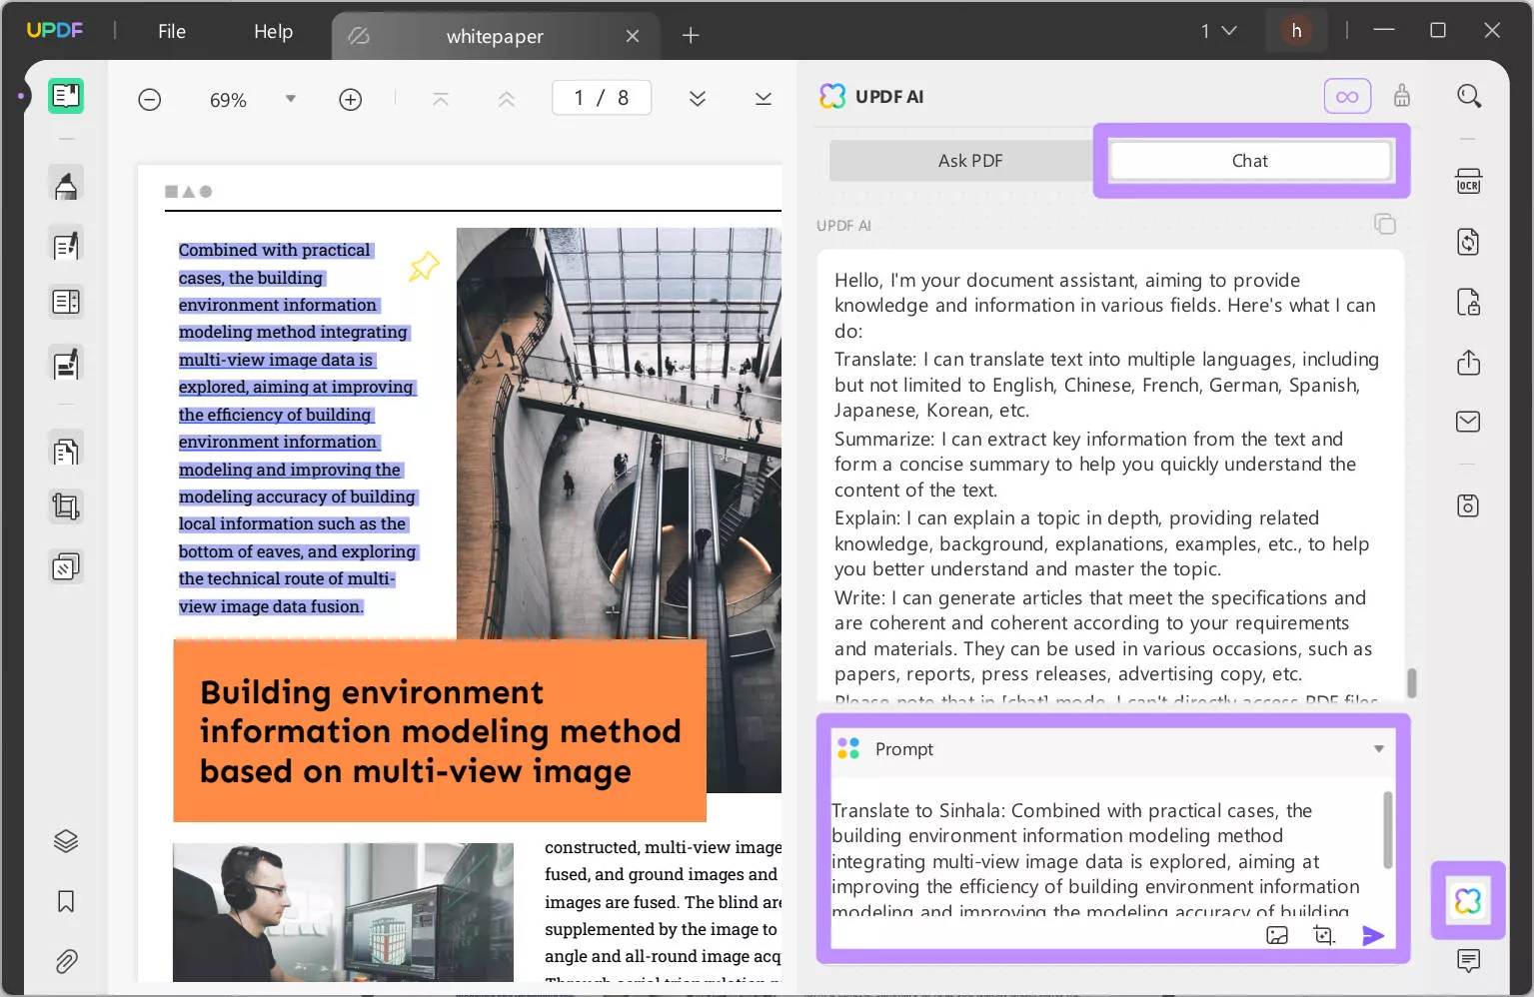1534x997 pixels.
Task: Select the whitepaper document tab
Action: click(495, 37)
